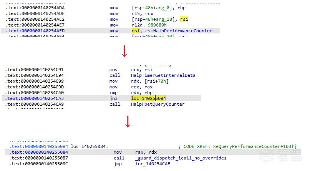Follow jmp target loc_140254CAE
The image size is (310, 171).
tap(153, 164)
